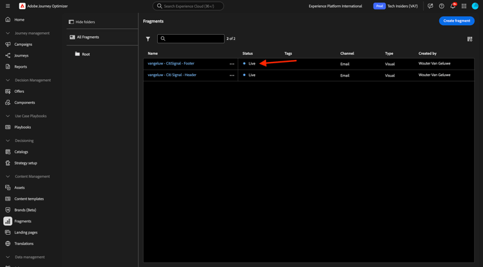Image resolution: width=483 pixels, height=267 pixels.
Task: Collapse the Decision Management section
Action: [8, 80]
